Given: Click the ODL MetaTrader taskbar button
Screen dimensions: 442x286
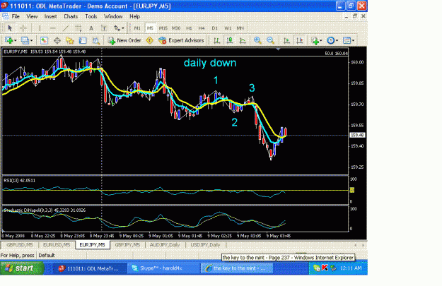Looking at the screenshot, I should pyautogui.click(x=91, y=268).
